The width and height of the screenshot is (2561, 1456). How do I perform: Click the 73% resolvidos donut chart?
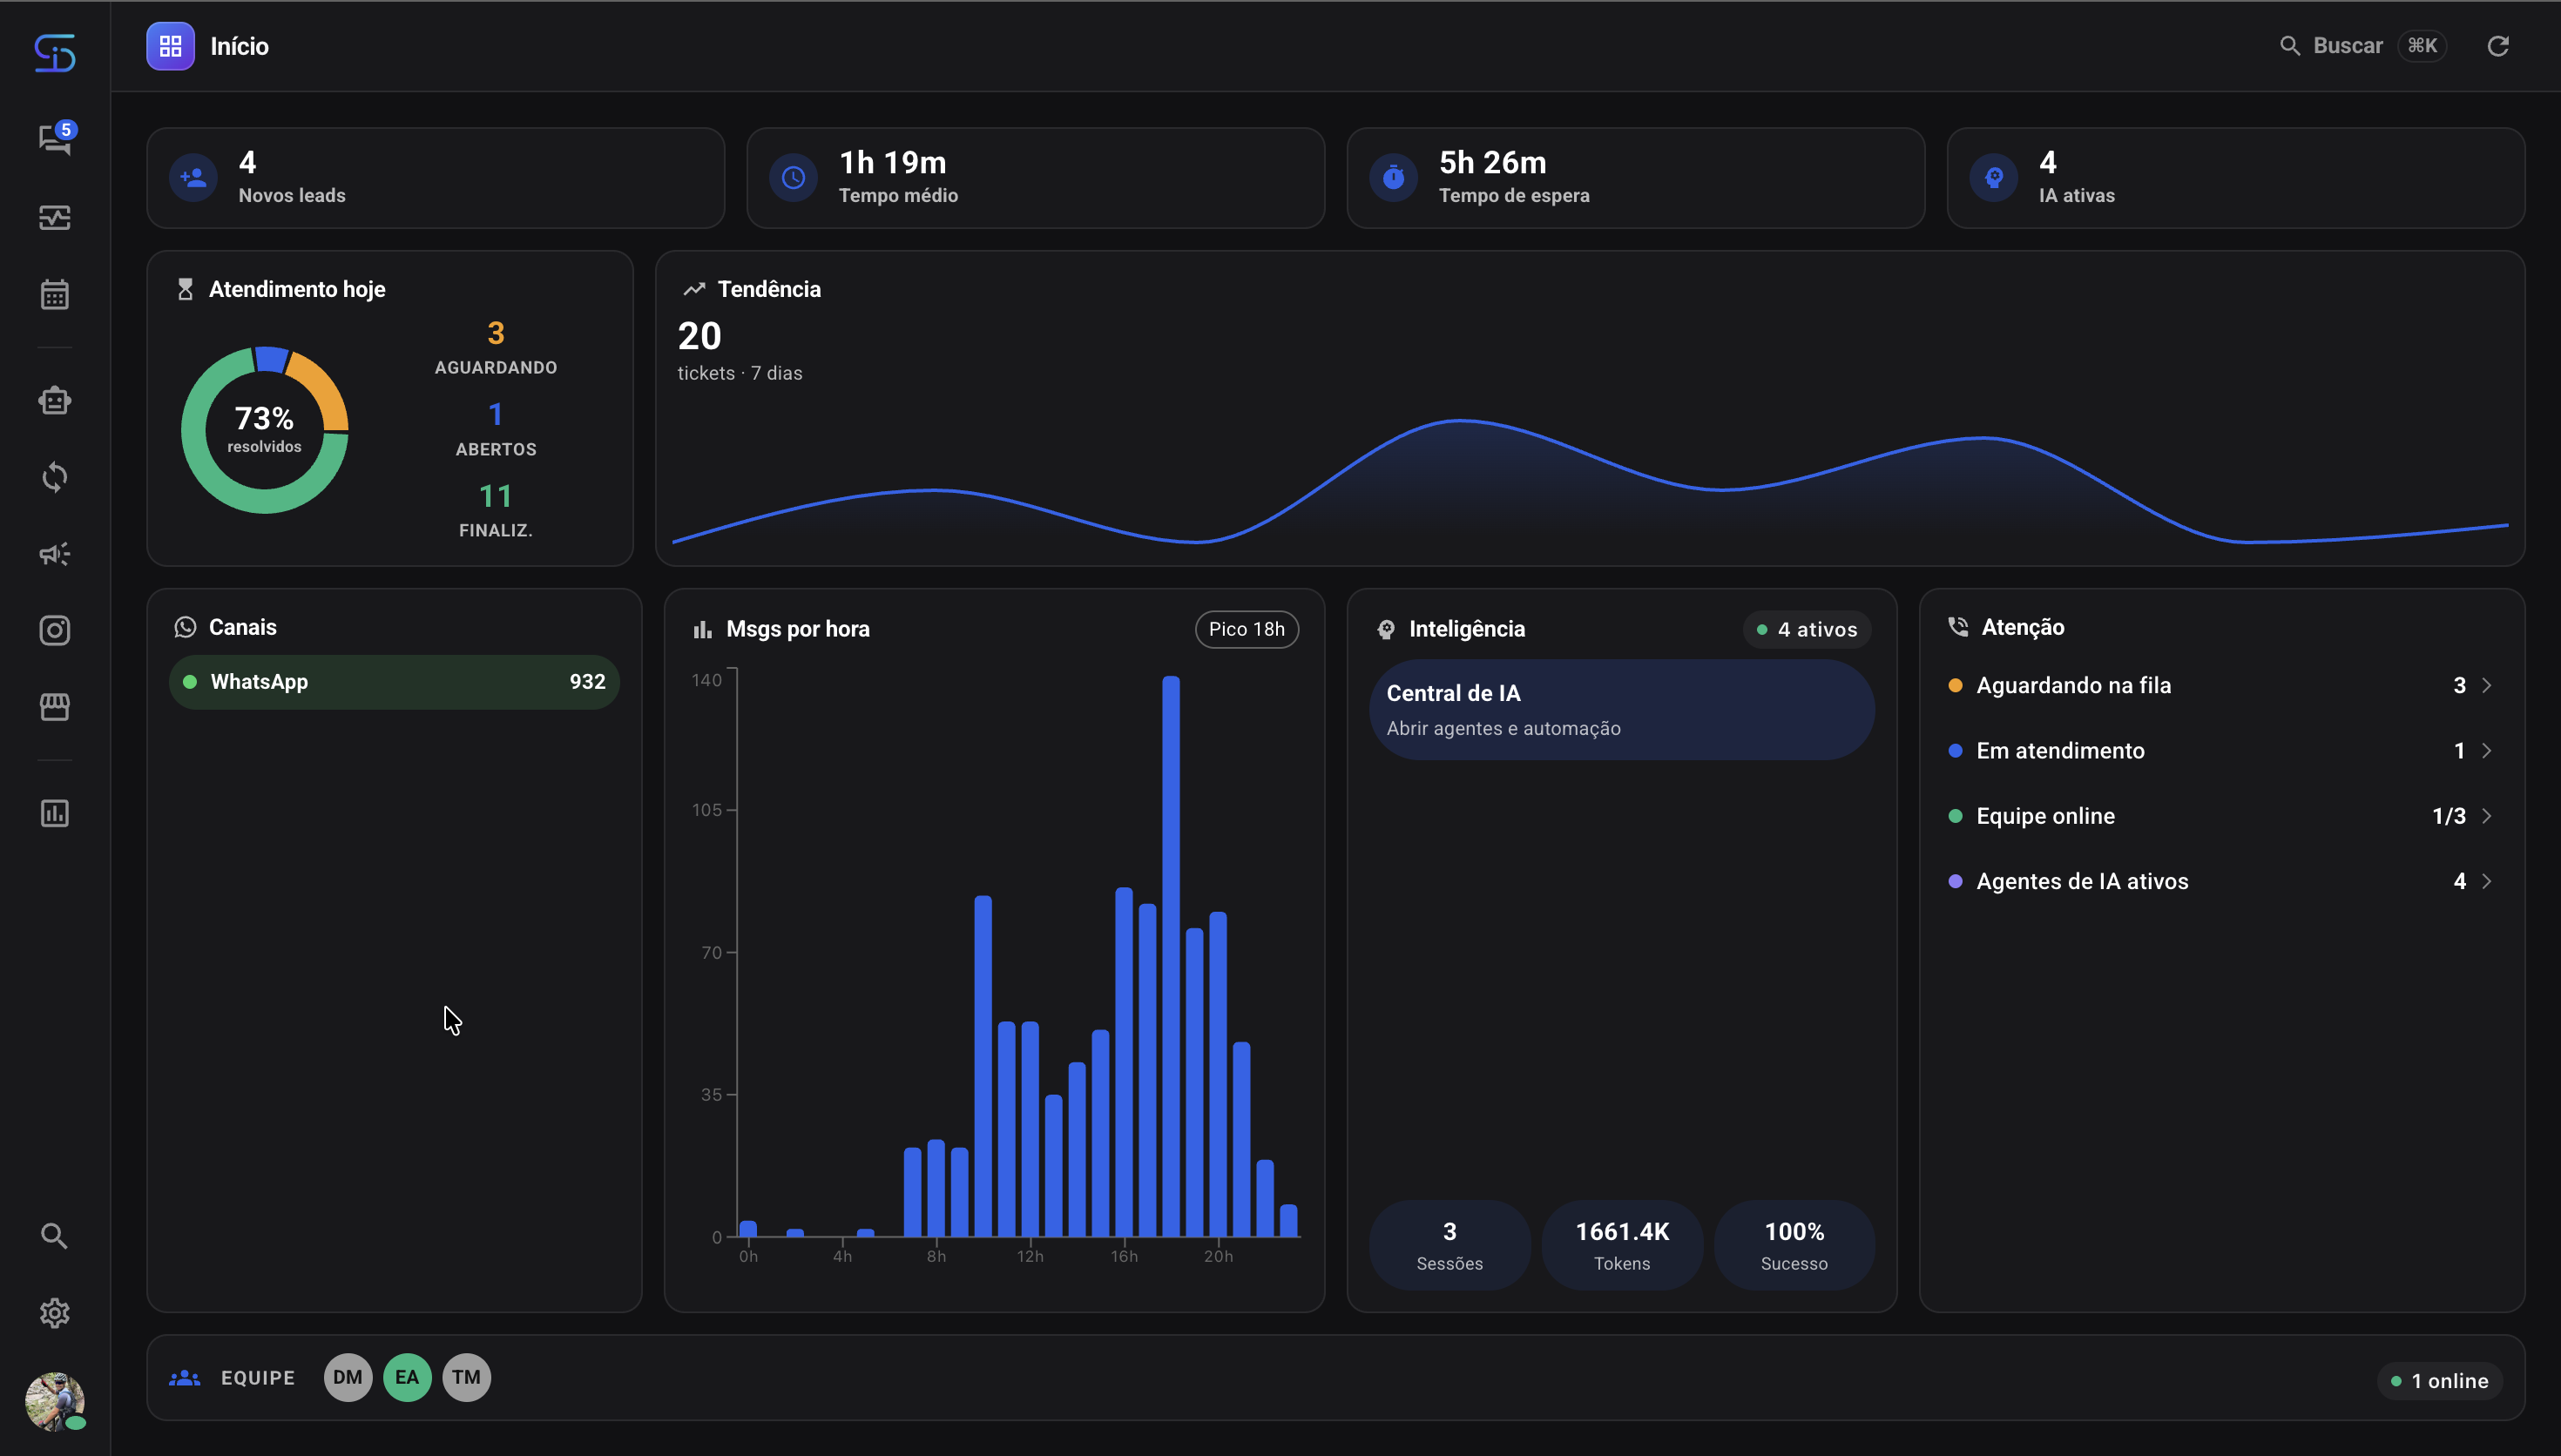265,430
